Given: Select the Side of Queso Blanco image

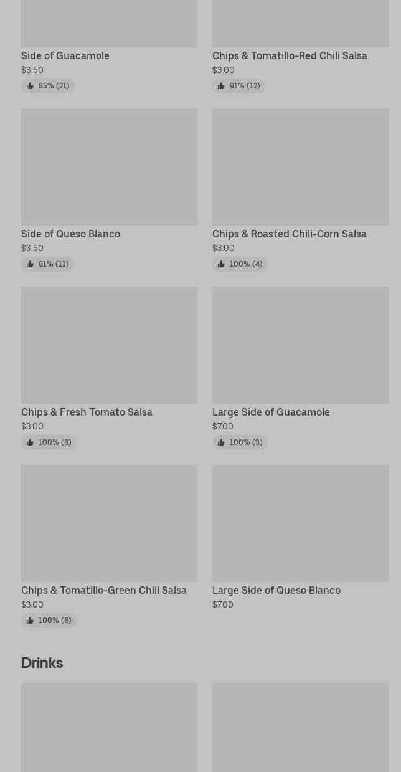Looking at the screenshot, I should (109, 167).
